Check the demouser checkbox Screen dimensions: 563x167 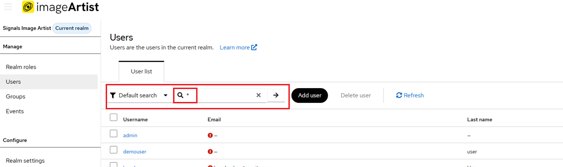click(114, 149)
